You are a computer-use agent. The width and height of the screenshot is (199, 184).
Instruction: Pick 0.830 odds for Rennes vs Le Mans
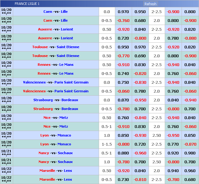[x=140, y=65]
